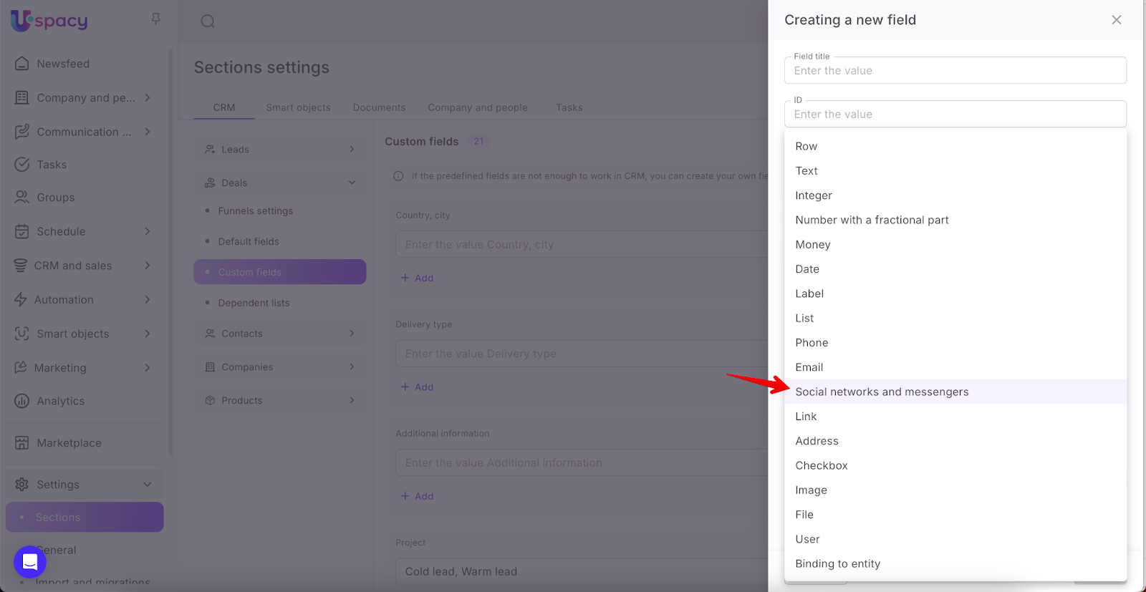The width and height of the screenshot is (1146, 592).
Task: Open search with magnifier icon
Action: click(x=208, y=21)
